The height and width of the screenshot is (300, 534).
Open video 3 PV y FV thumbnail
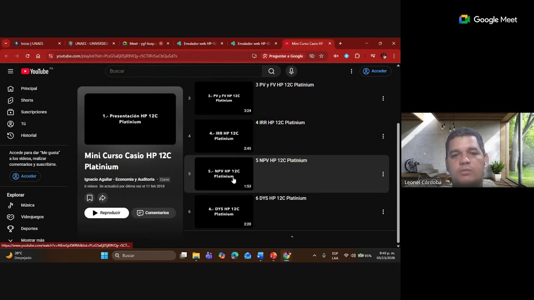(x=224, y=98)
